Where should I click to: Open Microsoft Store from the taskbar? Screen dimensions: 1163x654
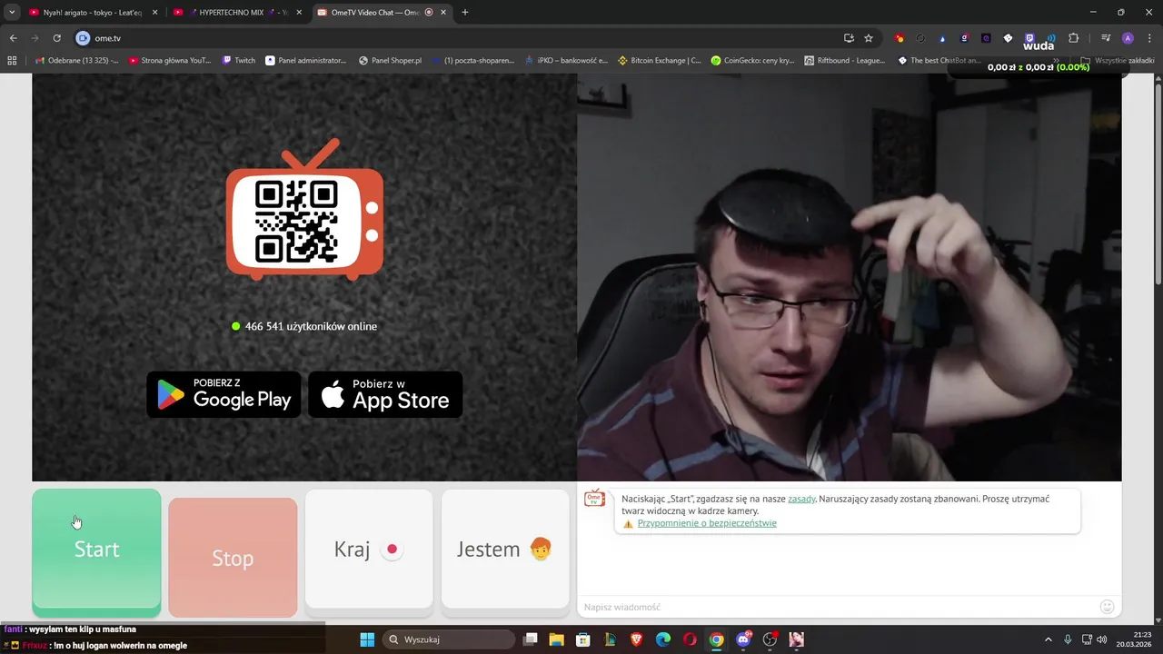click(x=583, y=639)
